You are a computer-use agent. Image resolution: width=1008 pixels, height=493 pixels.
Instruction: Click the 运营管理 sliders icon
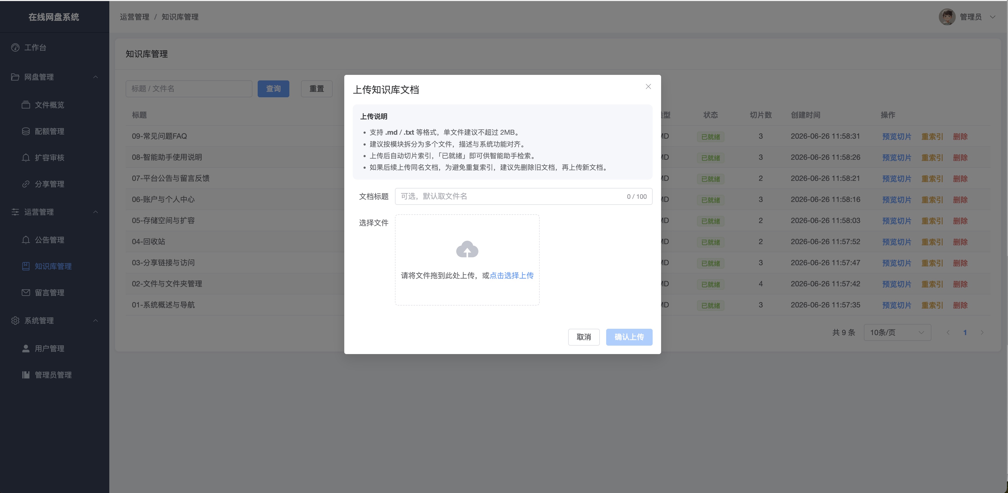coord(15,212)
